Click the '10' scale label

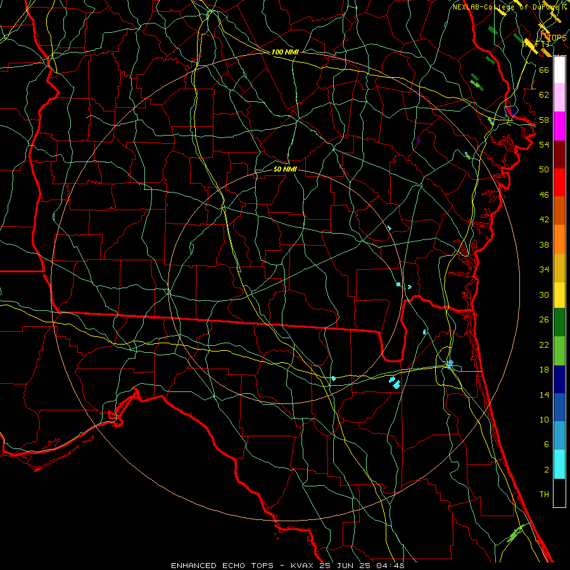coord(544,419)
